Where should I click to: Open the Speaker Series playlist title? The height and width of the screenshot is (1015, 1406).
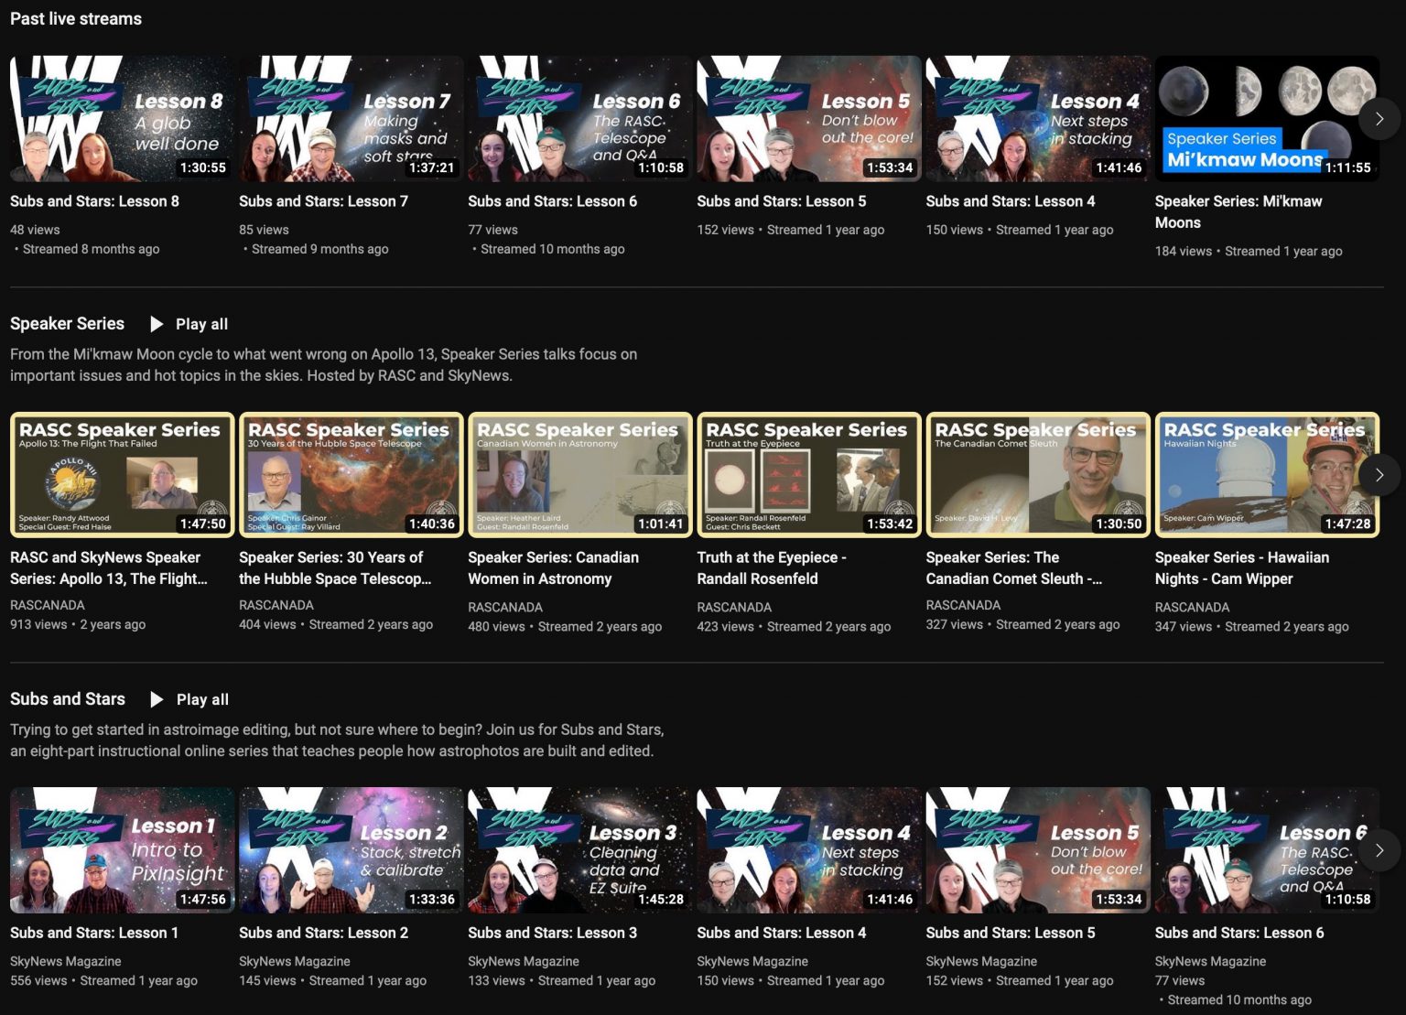(67, 324)
